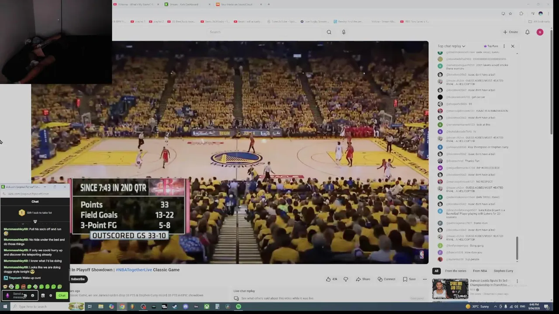Open more actions menu beside Save

424,279
